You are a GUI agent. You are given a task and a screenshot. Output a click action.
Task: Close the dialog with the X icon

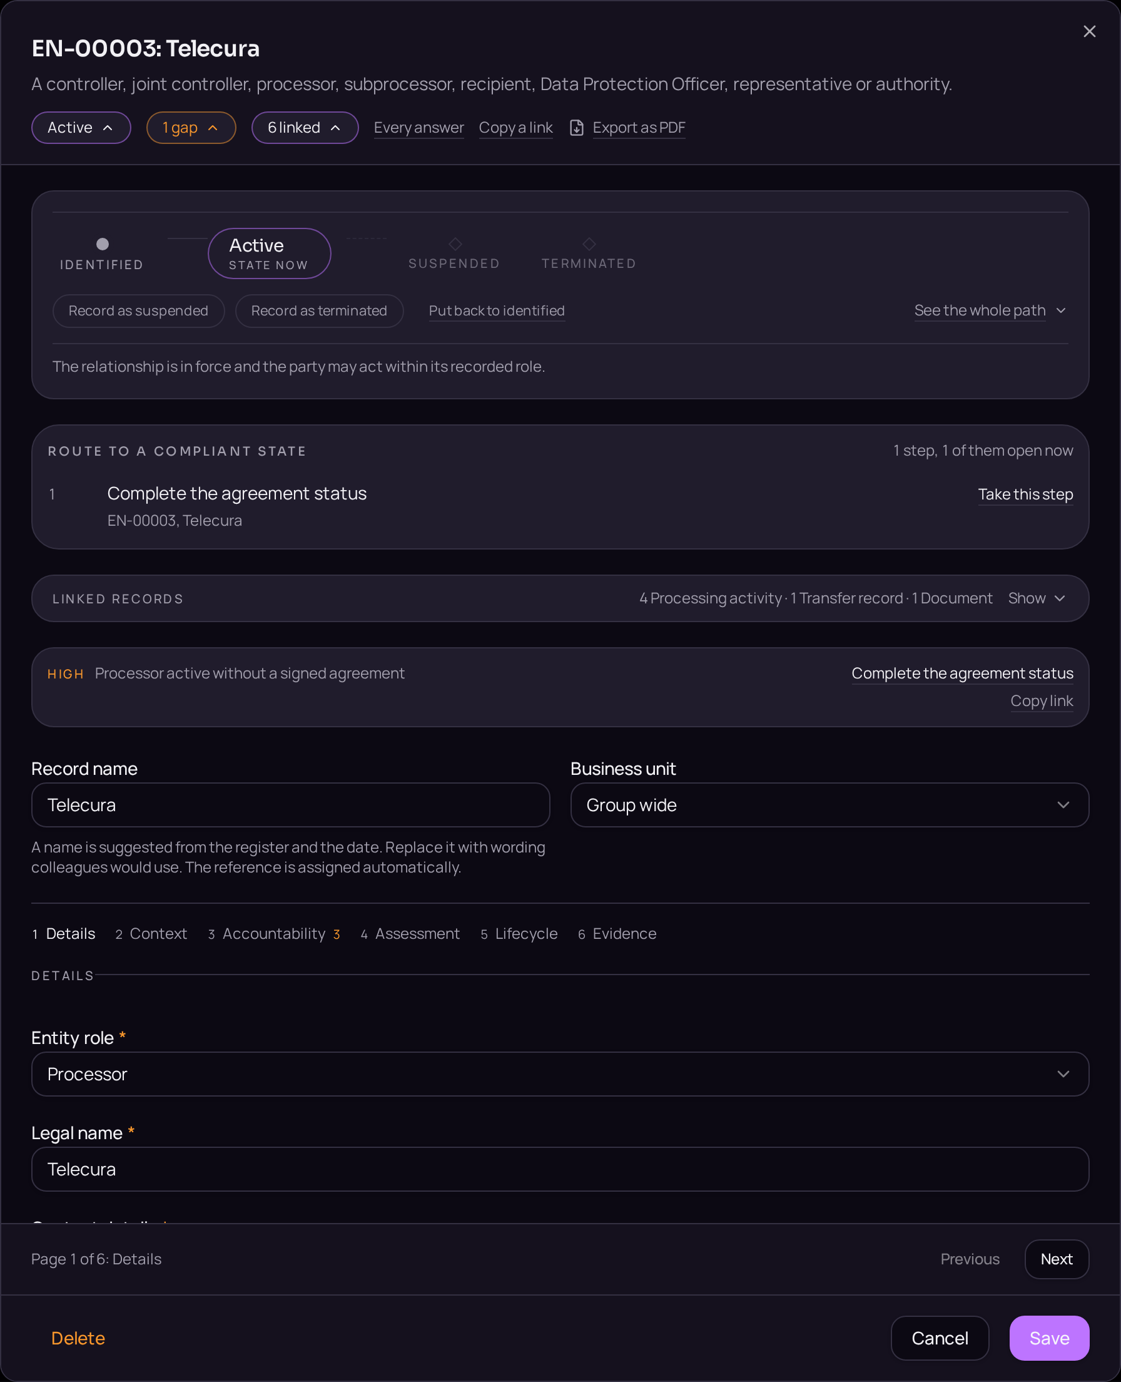(1089, 32)
